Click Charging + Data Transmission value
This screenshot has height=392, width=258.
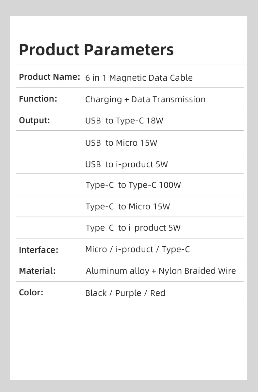click(x=145, y=99)
